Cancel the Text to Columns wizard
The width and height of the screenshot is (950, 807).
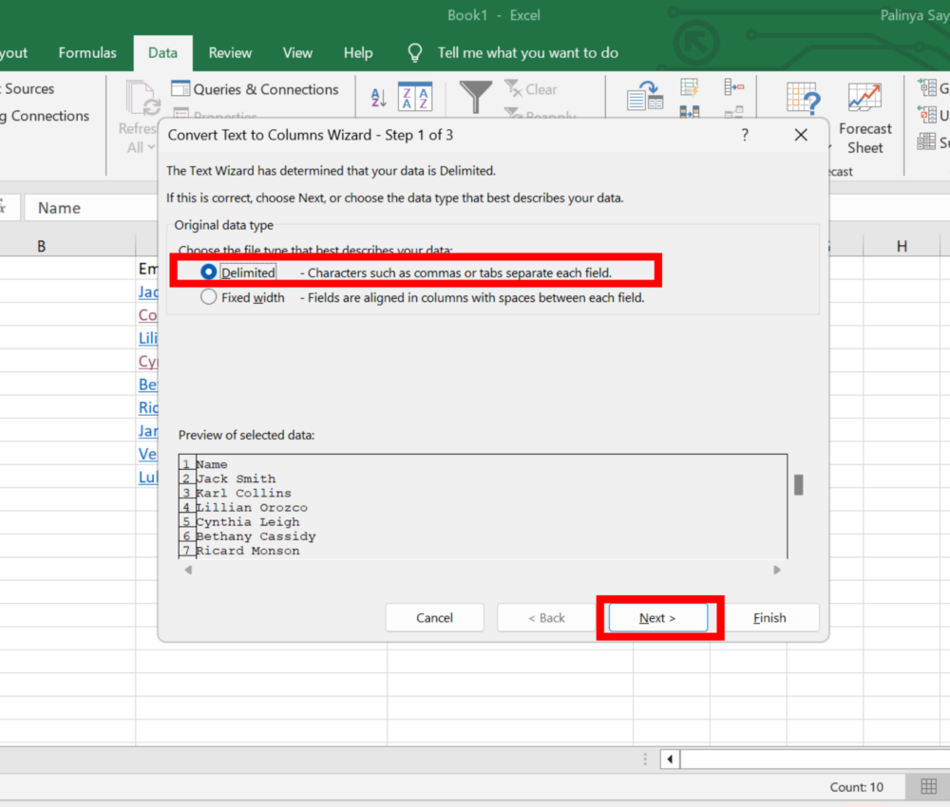(x=434, y=617)
